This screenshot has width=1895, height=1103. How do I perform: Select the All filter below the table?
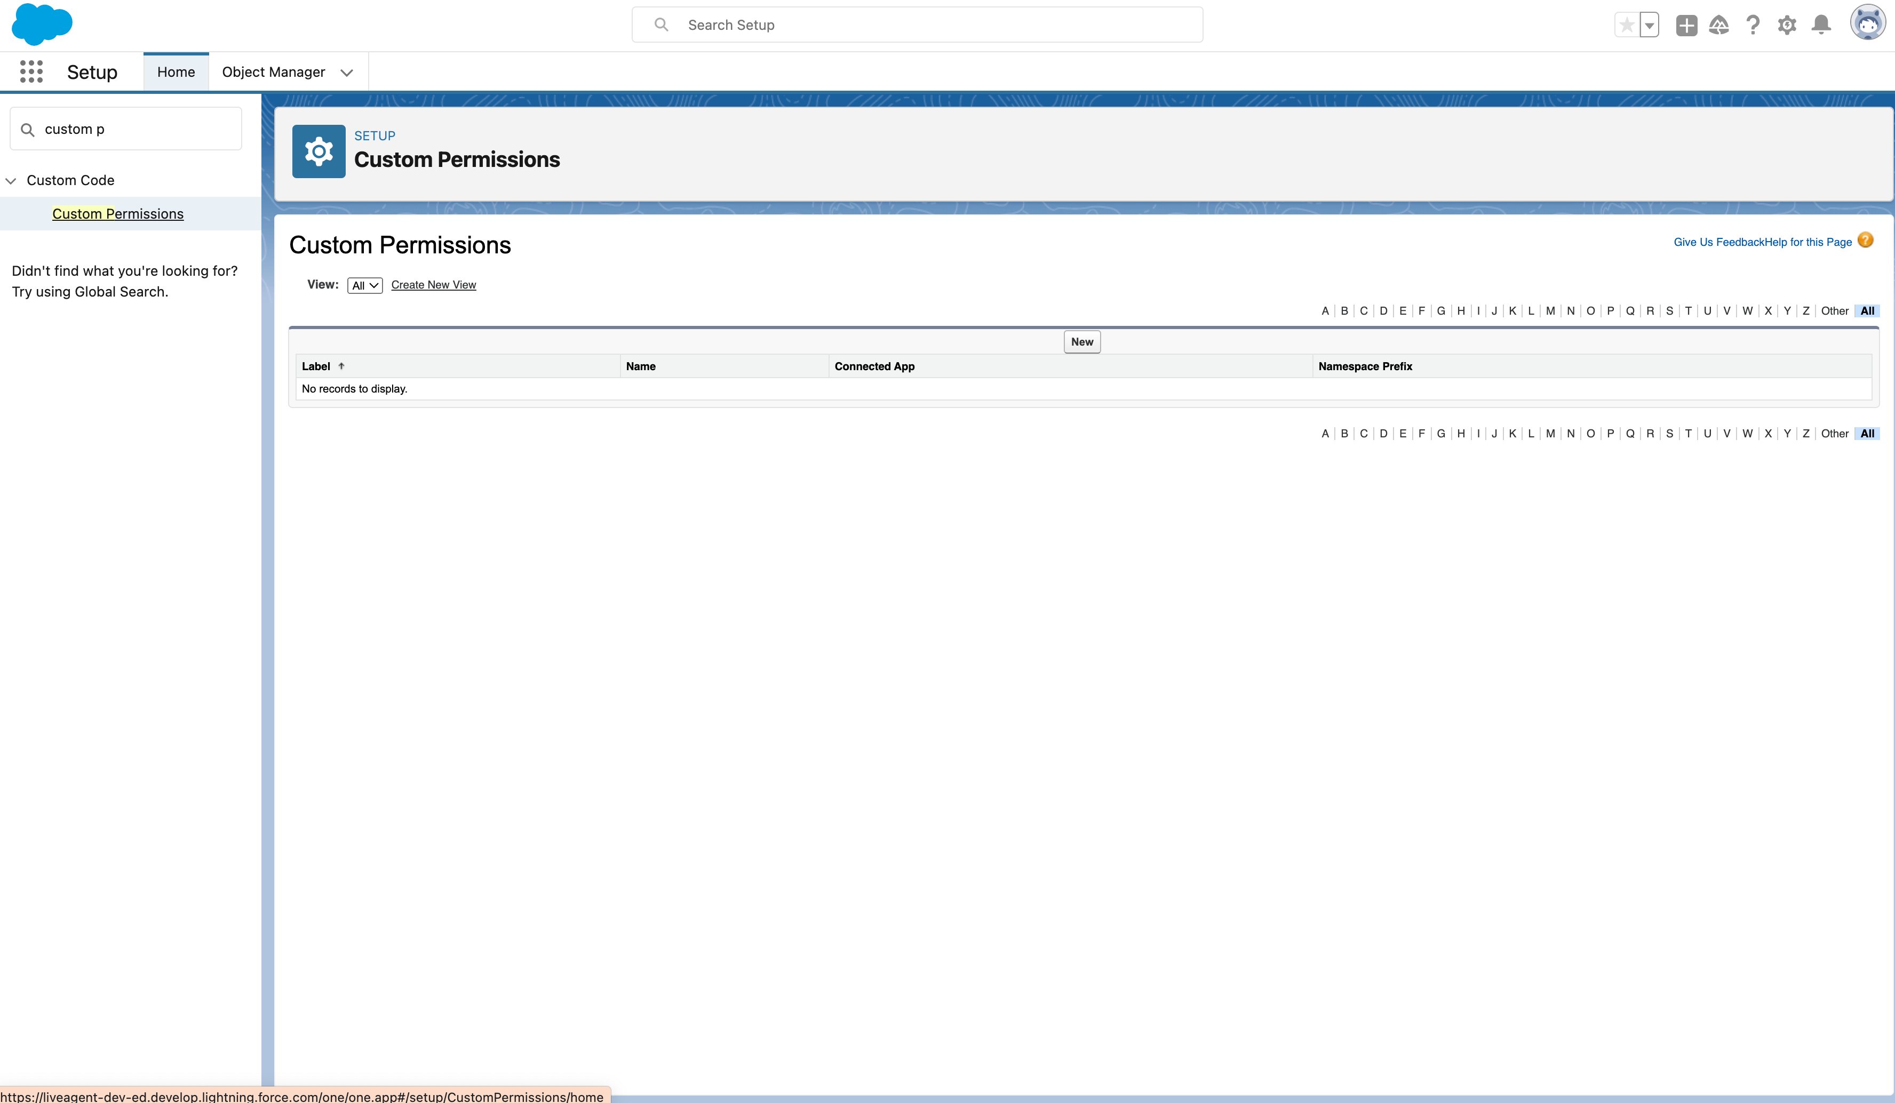tap(1867, 433)
